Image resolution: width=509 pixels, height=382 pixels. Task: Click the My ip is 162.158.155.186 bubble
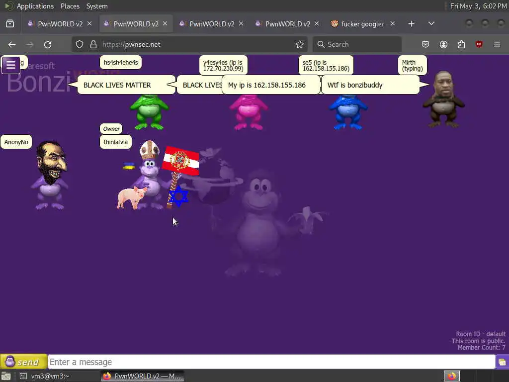[x=271, y=85]
